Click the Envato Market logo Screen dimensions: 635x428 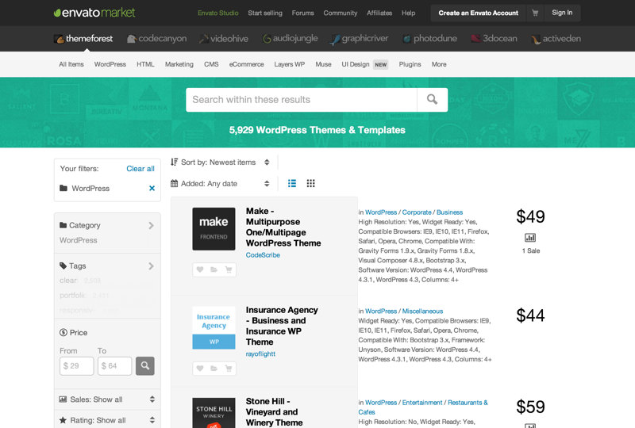94,13
